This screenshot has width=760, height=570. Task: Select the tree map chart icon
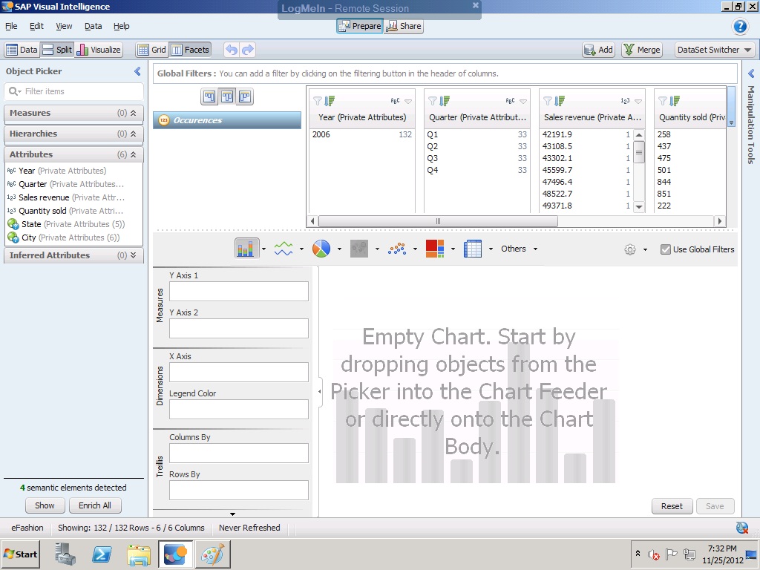(x=435, y=249)
